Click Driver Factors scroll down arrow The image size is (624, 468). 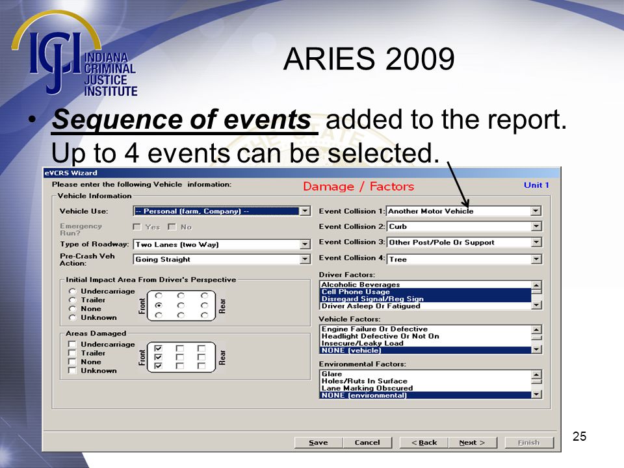point(536,305)
